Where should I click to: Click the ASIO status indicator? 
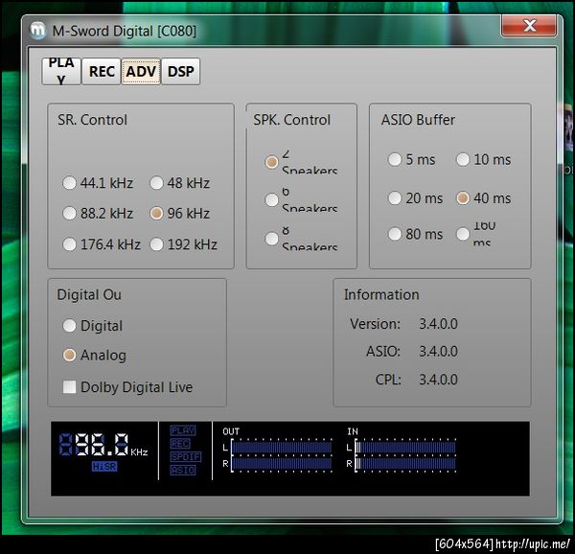click(183, 470)
